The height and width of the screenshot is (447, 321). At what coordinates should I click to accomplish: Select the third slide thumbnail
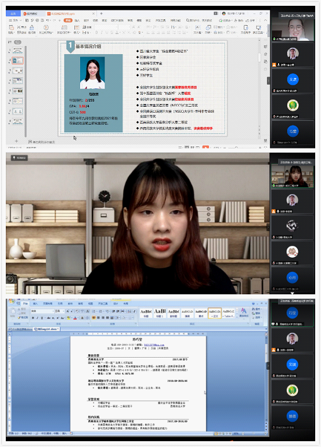tap(17, 70)
